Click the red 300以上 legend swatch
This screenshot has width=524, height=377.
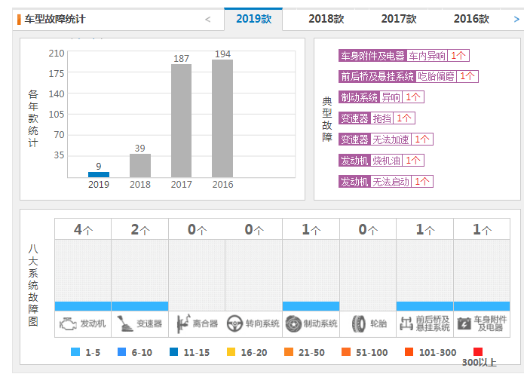tap(478, 352)
